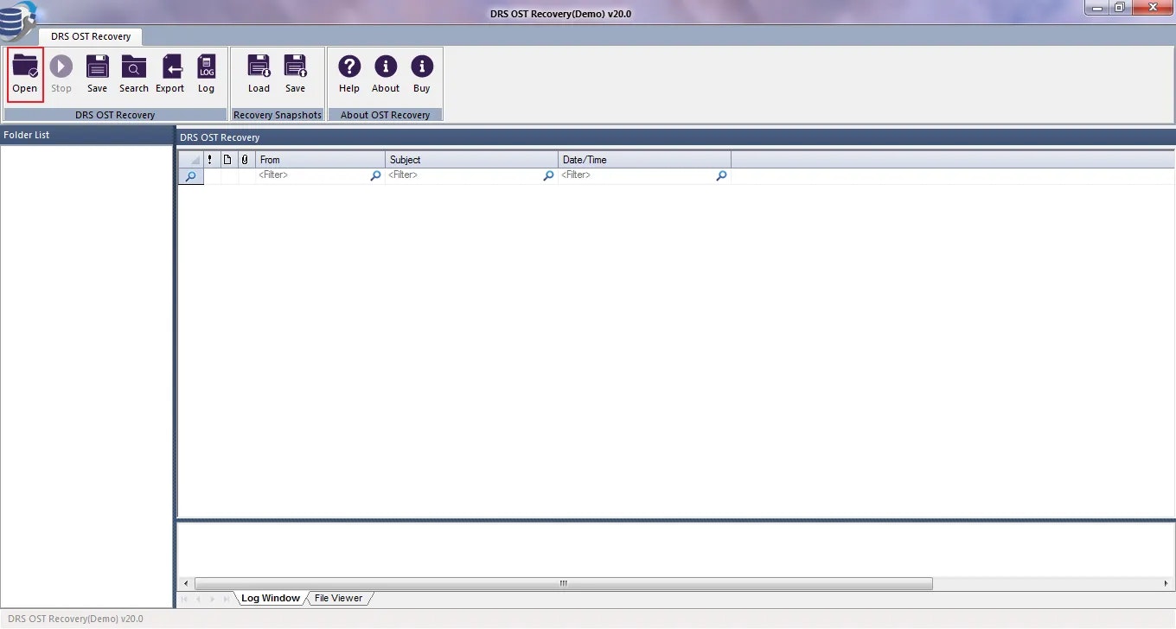Click the importance (!) column header
The height and width of the screenshot is (629, 1176).
(x=210, y=160)
